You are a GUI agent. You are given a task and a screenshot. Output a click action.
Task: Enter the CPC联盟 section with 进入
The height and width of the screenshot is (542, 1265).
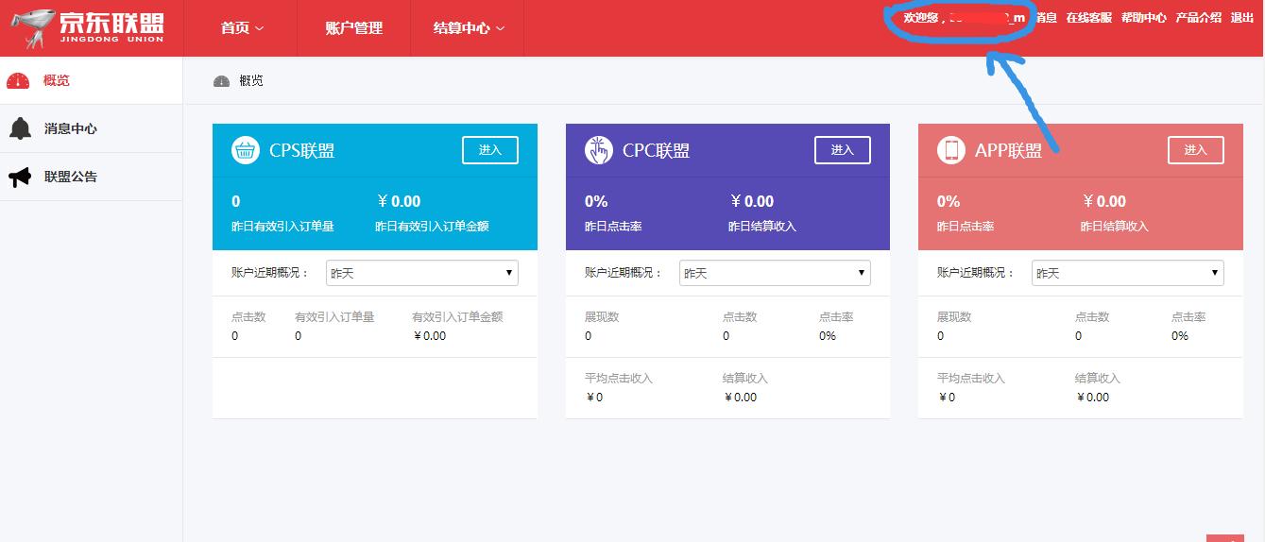(843, 150)
